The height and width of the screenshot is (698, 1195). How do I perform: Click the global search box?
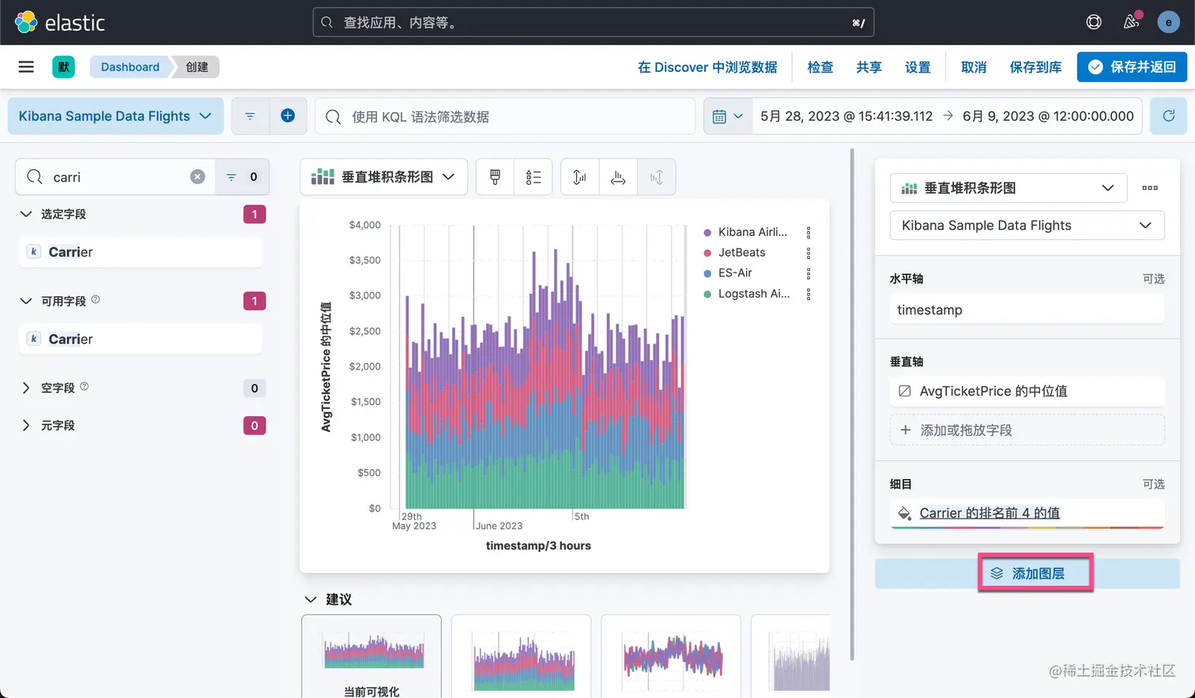[594, 23]
